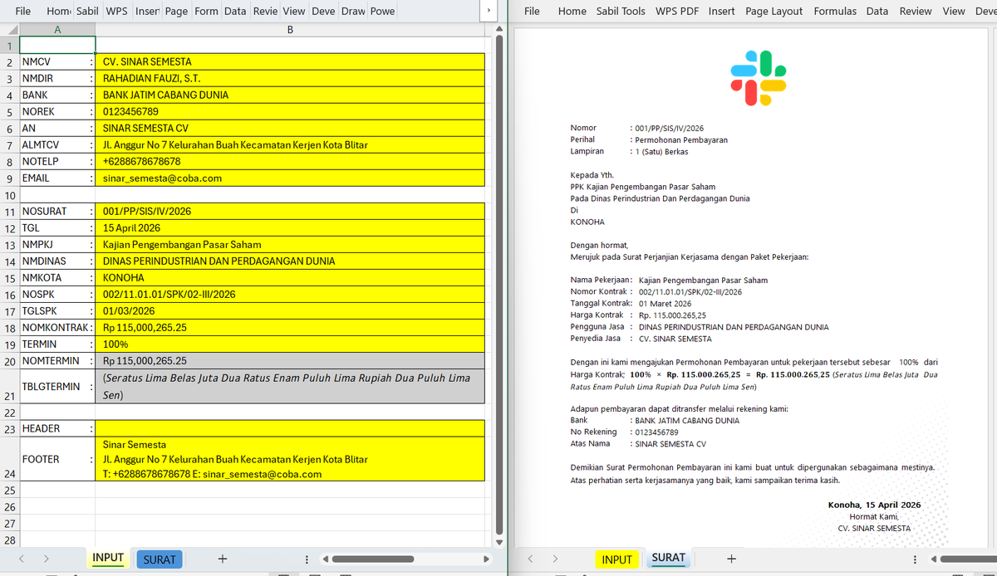Click vertical scroll down arrow in left window

pos(499,543)
